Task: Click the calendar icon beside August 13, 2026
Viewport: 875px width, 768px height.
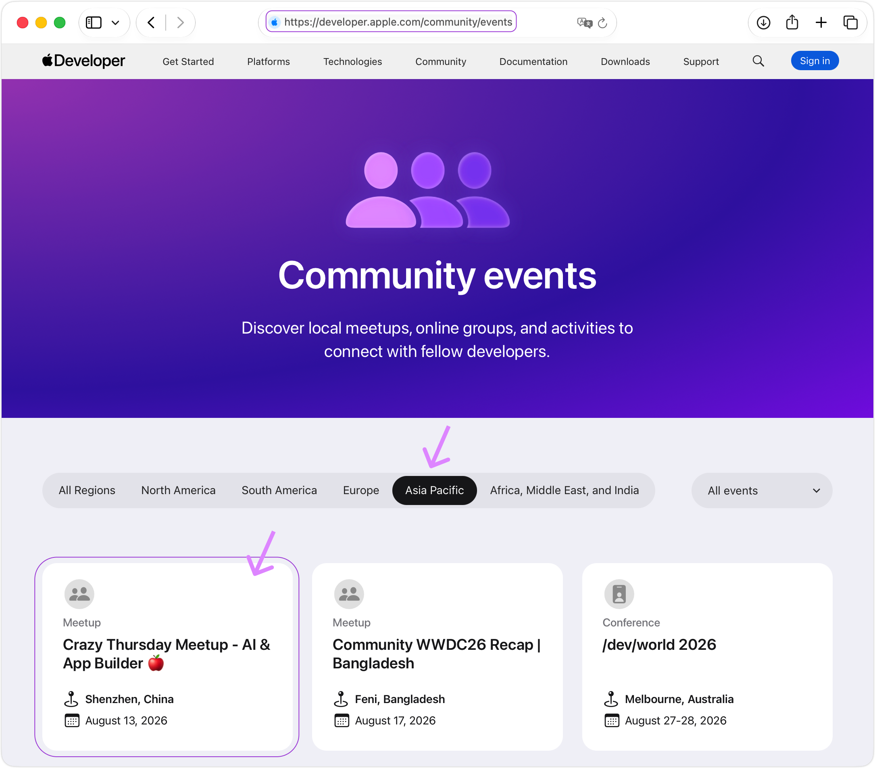Action: coord(71,720)
